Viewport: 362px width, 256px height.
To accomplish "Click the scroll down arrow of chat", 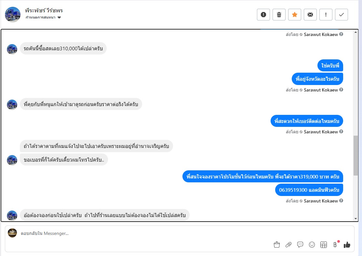I will [356, 218].
